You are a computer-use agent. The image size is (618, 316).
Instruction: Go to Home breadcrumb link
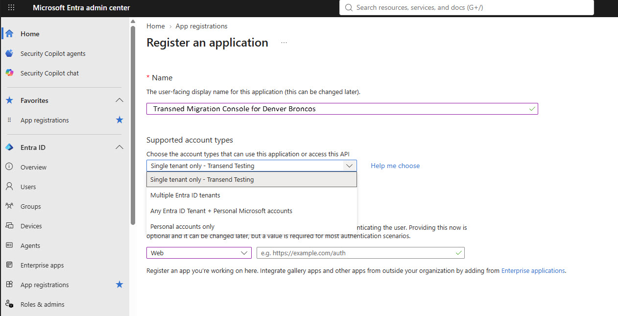(156, 26)
